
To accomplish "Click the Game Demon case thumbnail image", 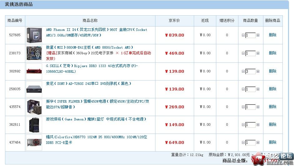I will [x=34, y=124].
